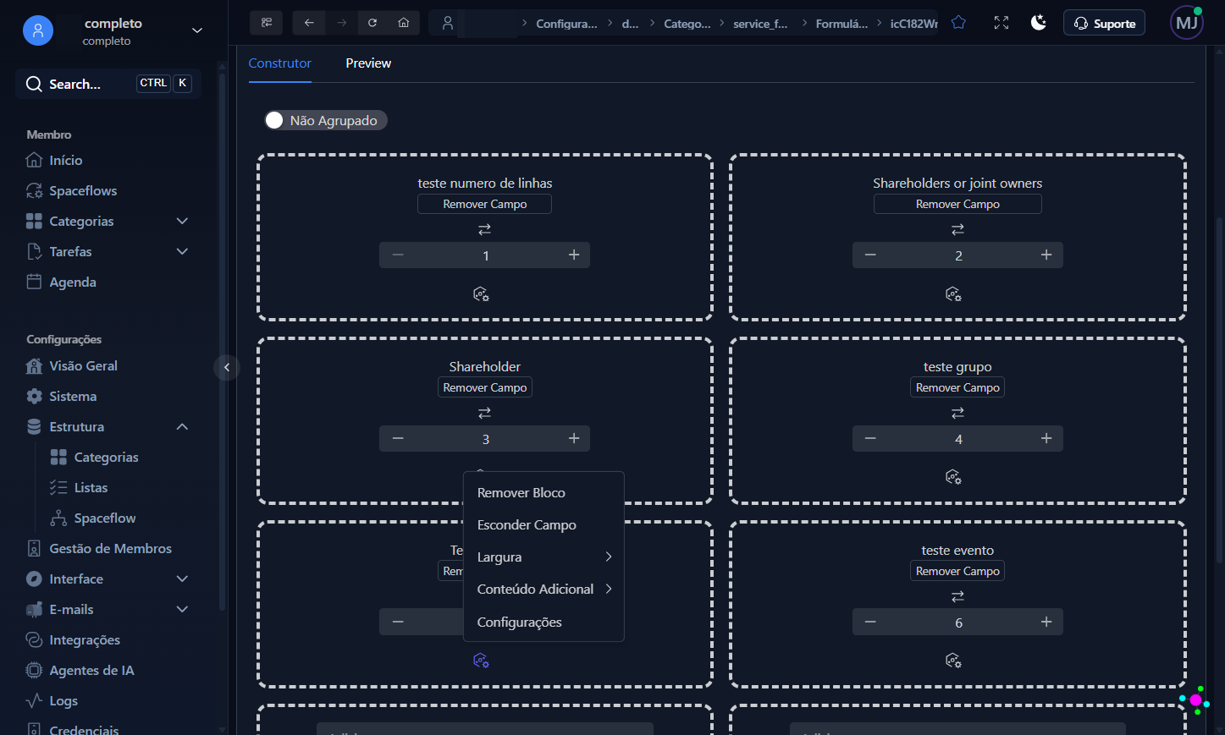
Task: Open settings gear for Shareholders or joint owners
Action: pyautogui.click(x=953, y=294)
